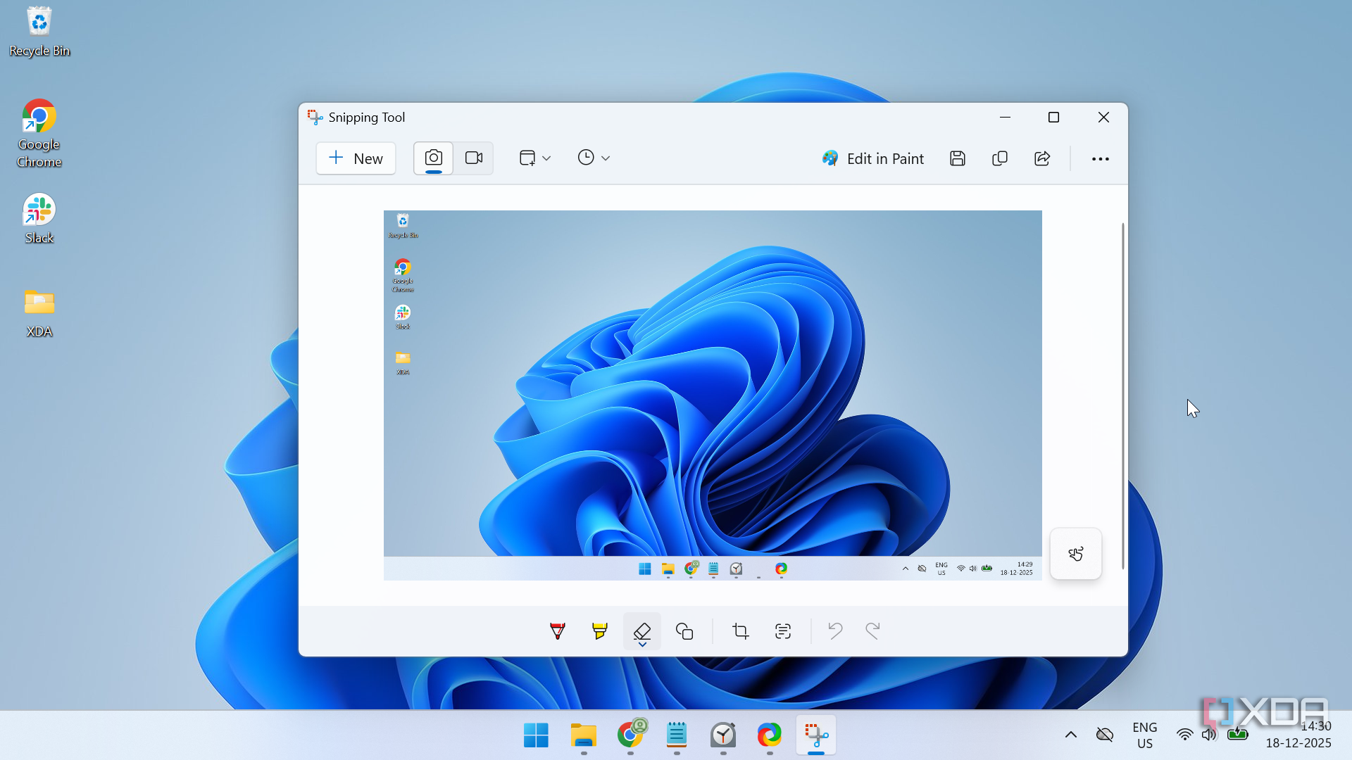Click the Snipping Tool vertical scrollbar
This screenshot has height=760, width=1352.
click(x=1122, y=395)
